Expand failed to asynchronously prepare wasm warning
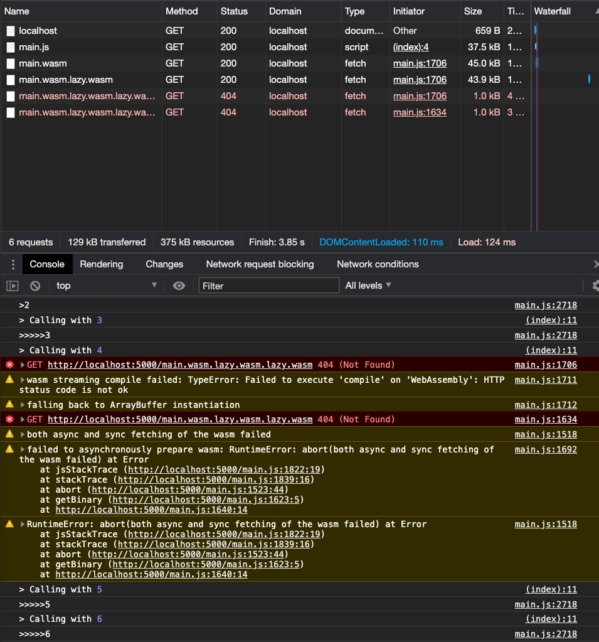The height and width of the screenshot is (642, 599). (23, 449)
